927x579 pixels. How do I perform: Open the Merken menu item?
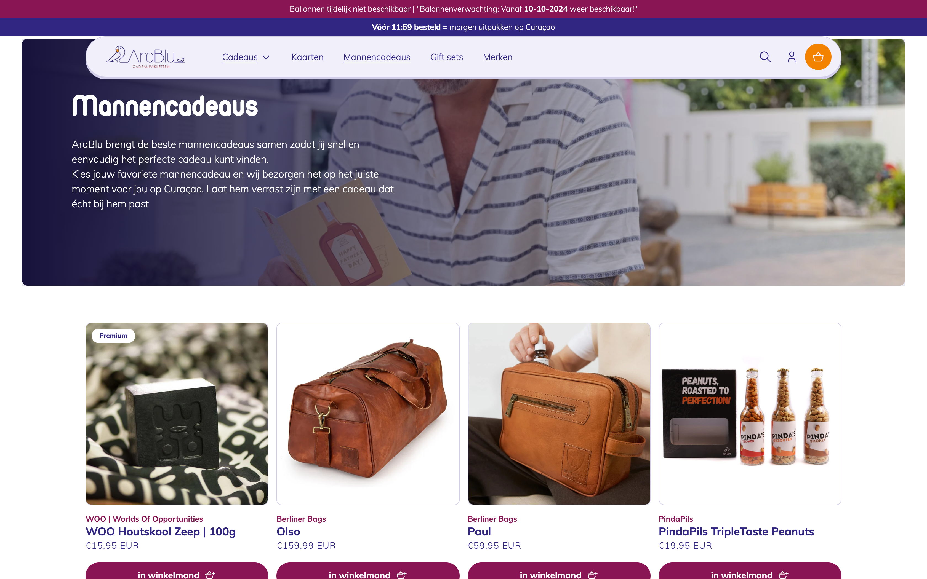(x=497, y=57)
